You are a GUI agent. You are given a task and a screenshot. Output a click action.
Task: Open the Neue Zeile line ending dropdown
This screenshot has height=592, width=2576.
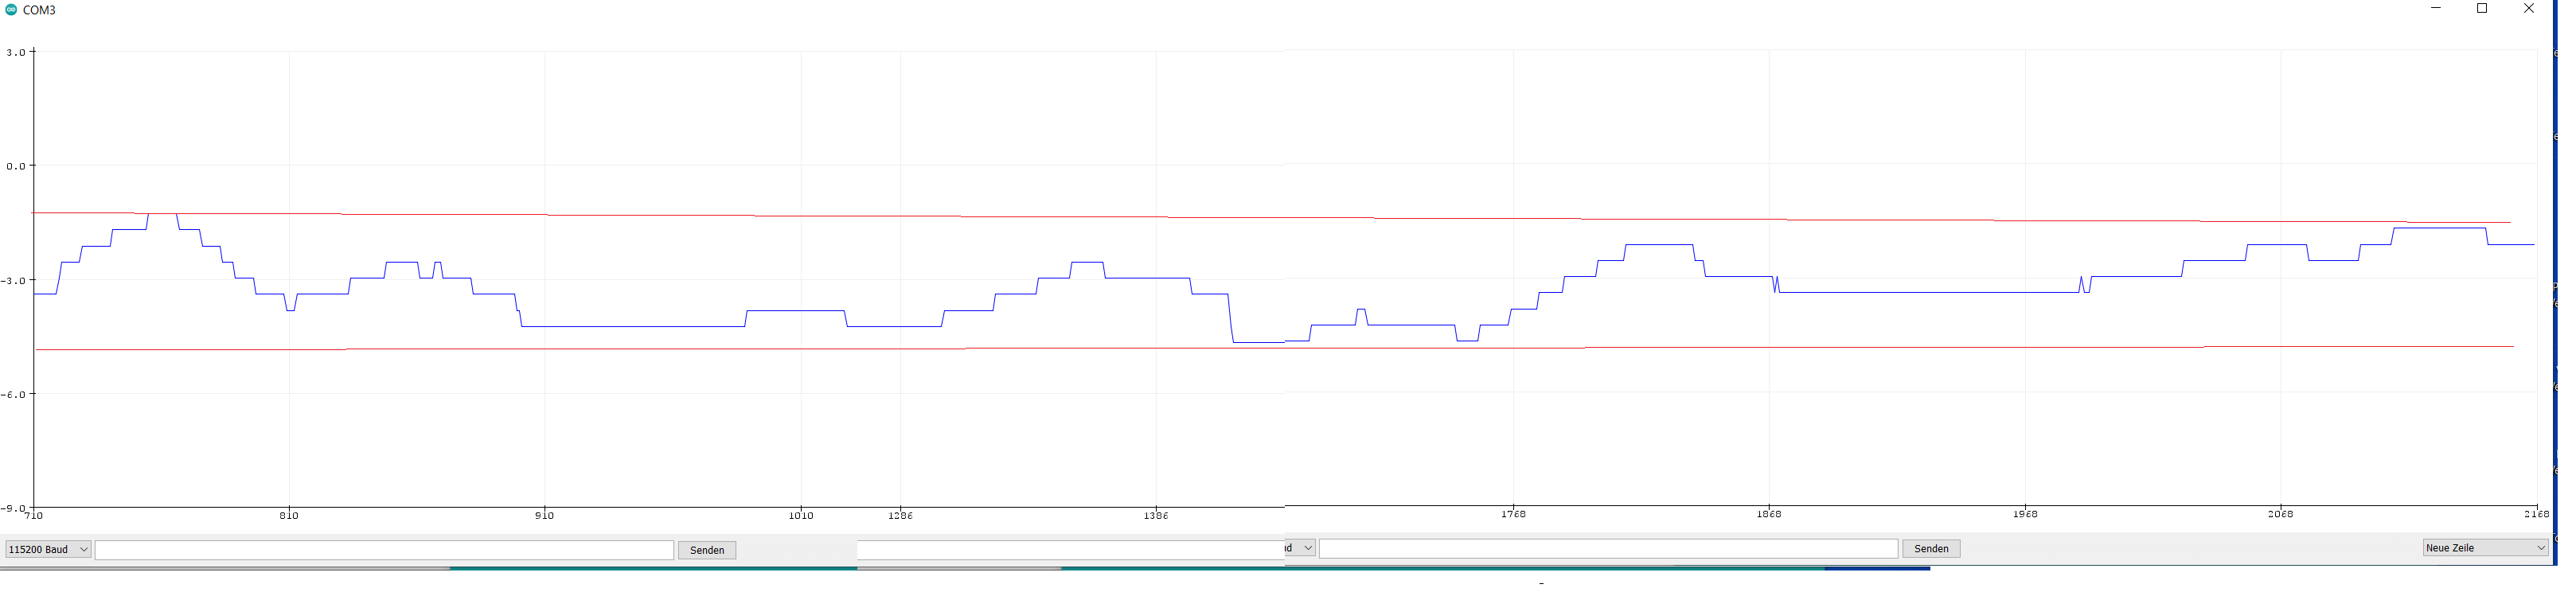(2485, 547)
